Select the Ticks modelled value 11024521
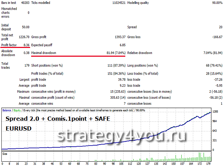This screenshot has height=168, width=224. [117, 3]
